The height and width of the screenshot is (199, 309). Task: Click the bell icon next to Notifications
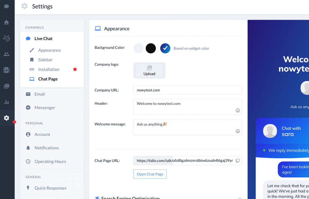click(28, 148)
